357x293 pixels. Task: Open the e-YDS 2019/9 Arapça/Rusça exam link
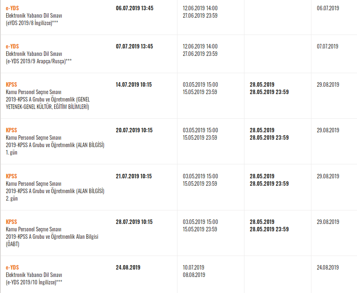tap(12, 46)
